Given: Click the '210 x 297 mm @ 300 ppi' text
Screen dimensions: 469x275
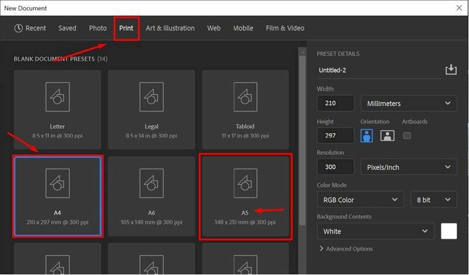Looking at the screenshot, I should click(57, 222).
